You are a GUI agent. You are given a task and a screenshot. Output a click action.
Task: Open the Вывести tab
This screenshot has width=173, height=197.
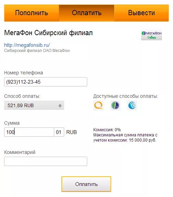tap(141, 13)
